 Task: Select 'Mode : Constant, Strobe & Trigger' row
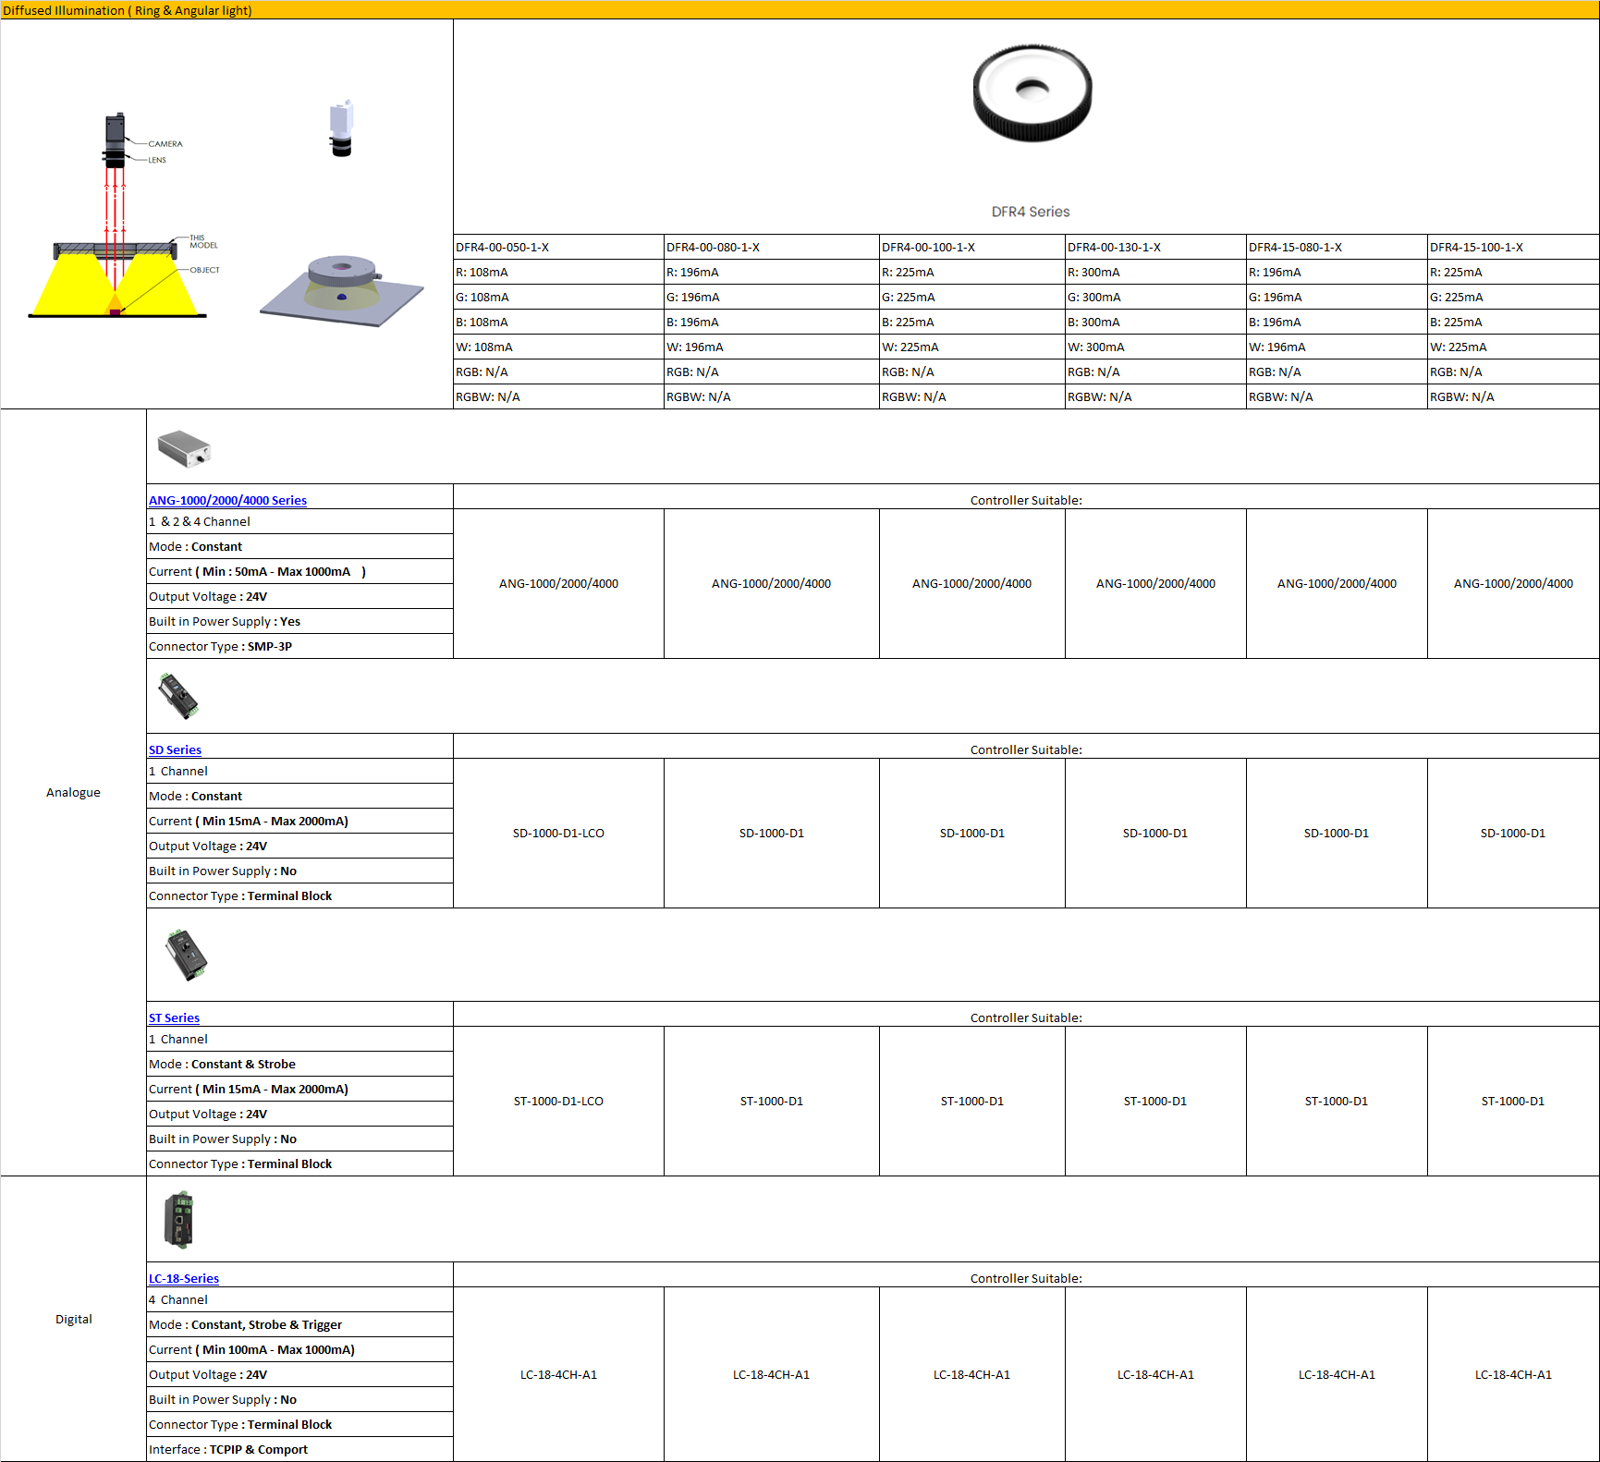(x=299, y=1324)
